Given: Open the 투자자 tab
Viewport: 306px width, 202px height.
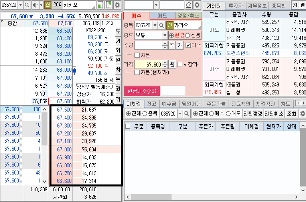Looking at the screenshot, I should [236, 6].
